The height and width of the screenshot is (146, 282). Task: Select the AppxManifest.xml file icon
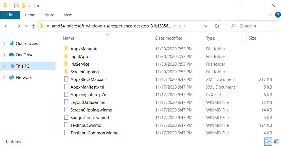pos(66,87)
